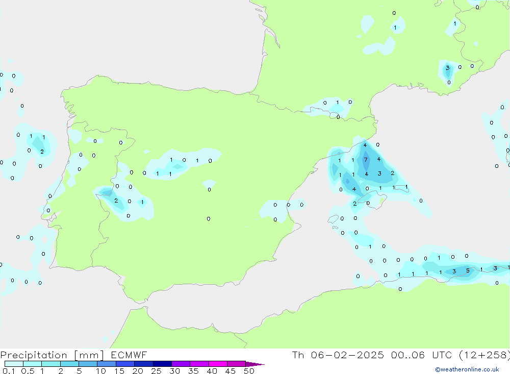Click the lightest cyan 0.1–0.5 mm legend swatch
The width and height of the screenshot is (510, 374).
[x=14, y=364]
